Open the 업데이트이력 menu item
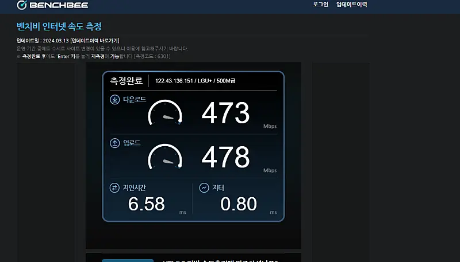This screenshot has width=460, height=262. click(x=351, y=5)
